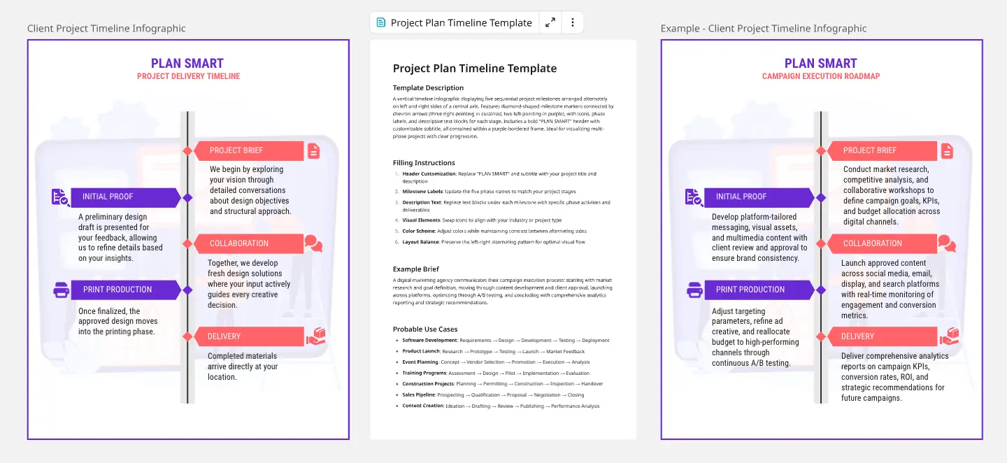Select the "Example - Client Project Timeline Infographic" label
Image resolution: width=1007 pixels, height=463 pixels.
coord(764,29)
